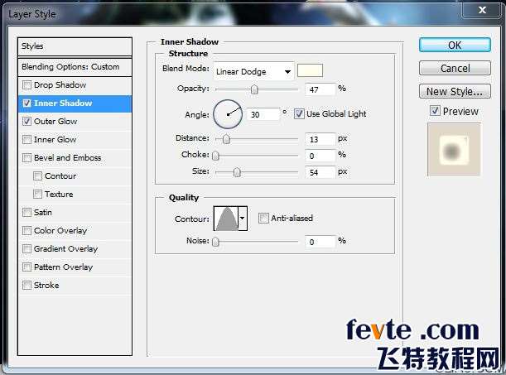Viewport: 506px width, 375px height.
Task: Enable the Satin checkbox
Action: pyautogui.click(x=27, y=213)
